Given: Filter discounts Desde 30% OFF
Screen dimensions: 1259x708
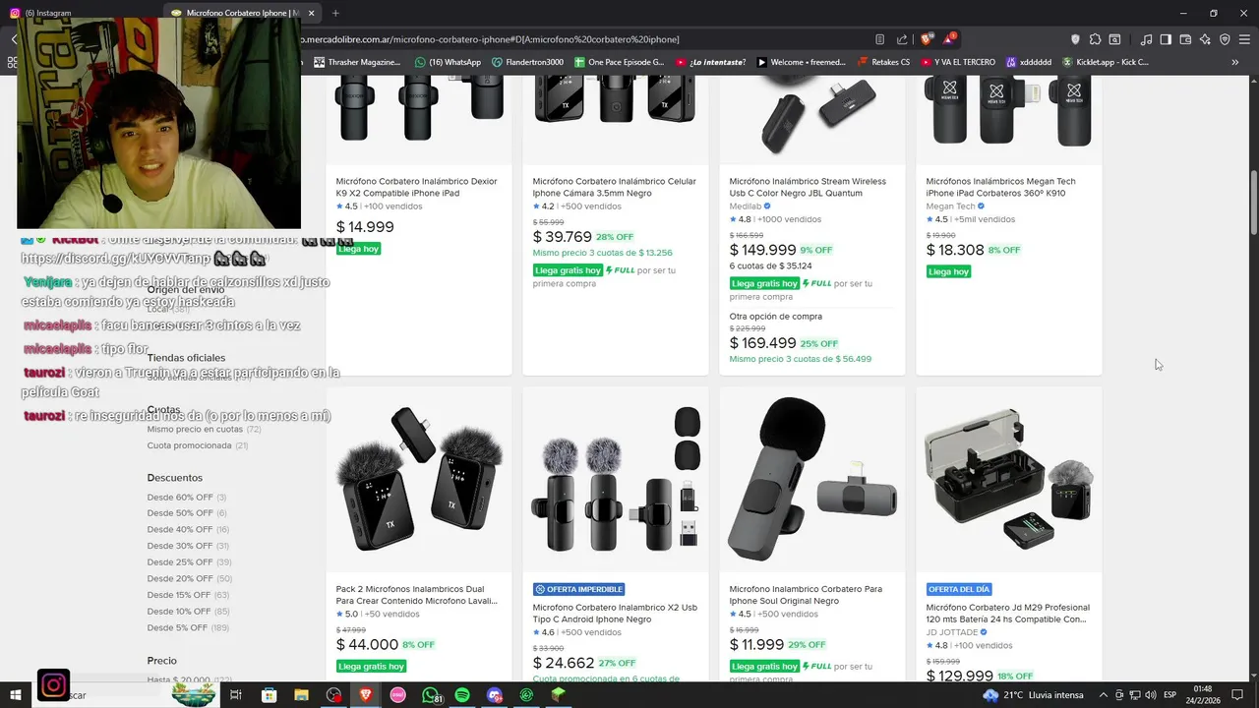Looking at the screenshot, I should tap(188, 546).
